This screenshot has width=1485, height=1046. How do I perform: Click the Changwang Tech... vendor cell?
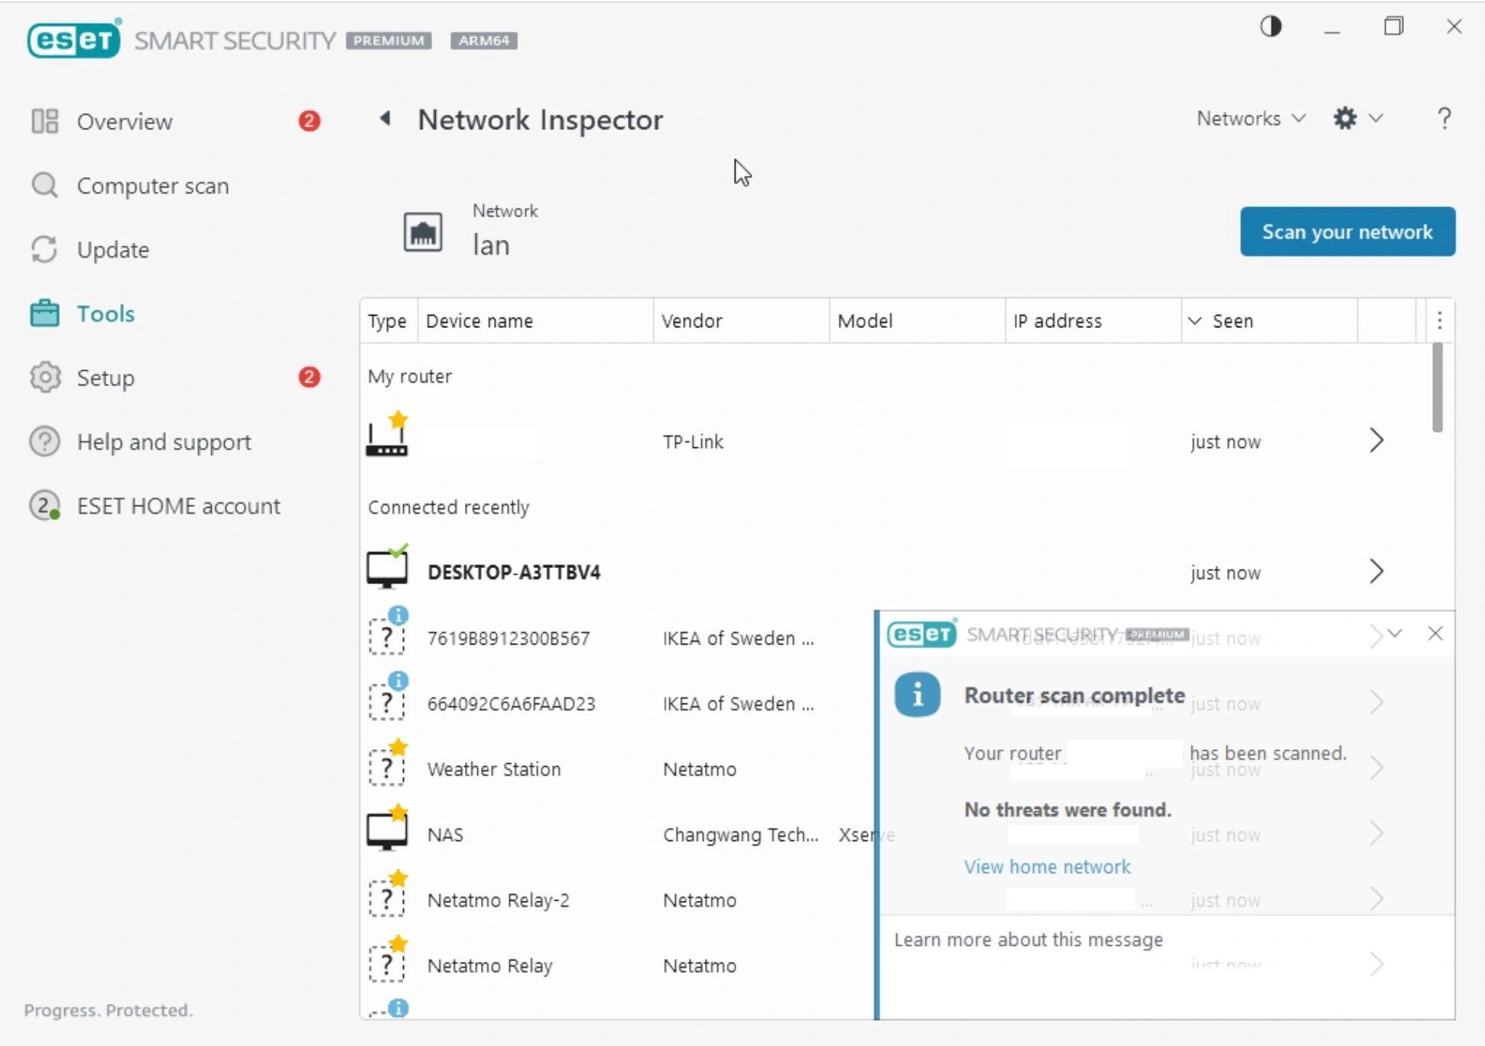[740, 834]
